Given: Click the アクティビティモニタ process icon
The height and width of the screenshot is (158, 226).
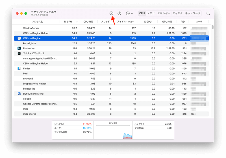Looking at the screenshot, I should click(x=19, y=53).
